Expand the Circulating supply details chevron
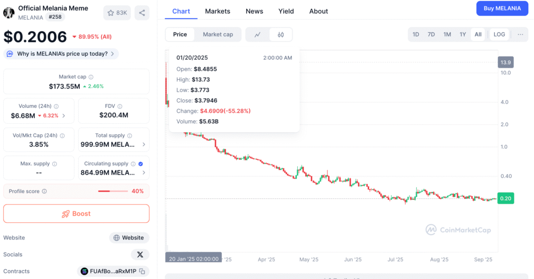The width and height of the screenshot is (534, 279). point(144,172)
